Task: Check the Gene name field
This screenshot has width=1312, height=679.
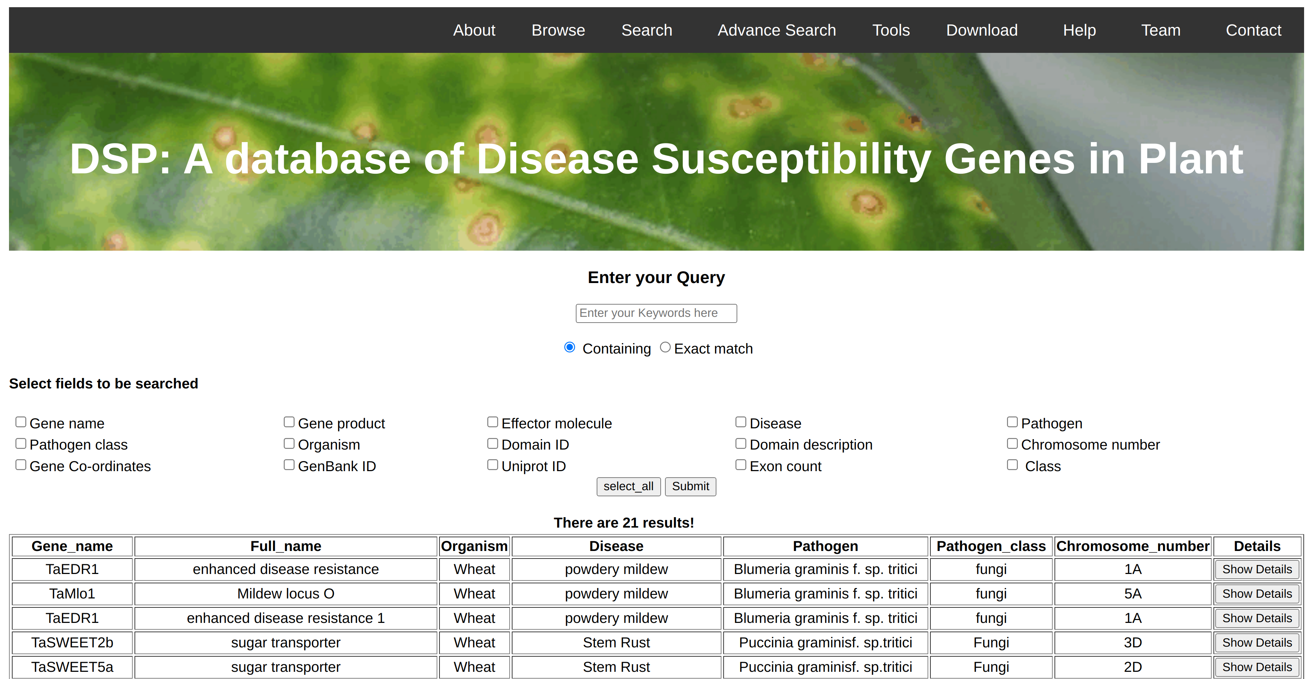Action: click(20, 422)
